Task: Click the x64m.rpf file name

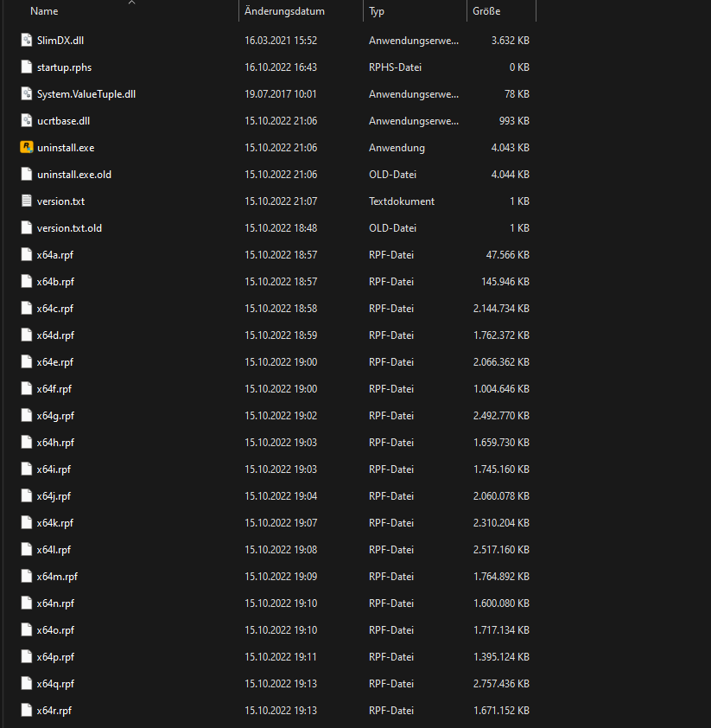Action: click(57, 577)
